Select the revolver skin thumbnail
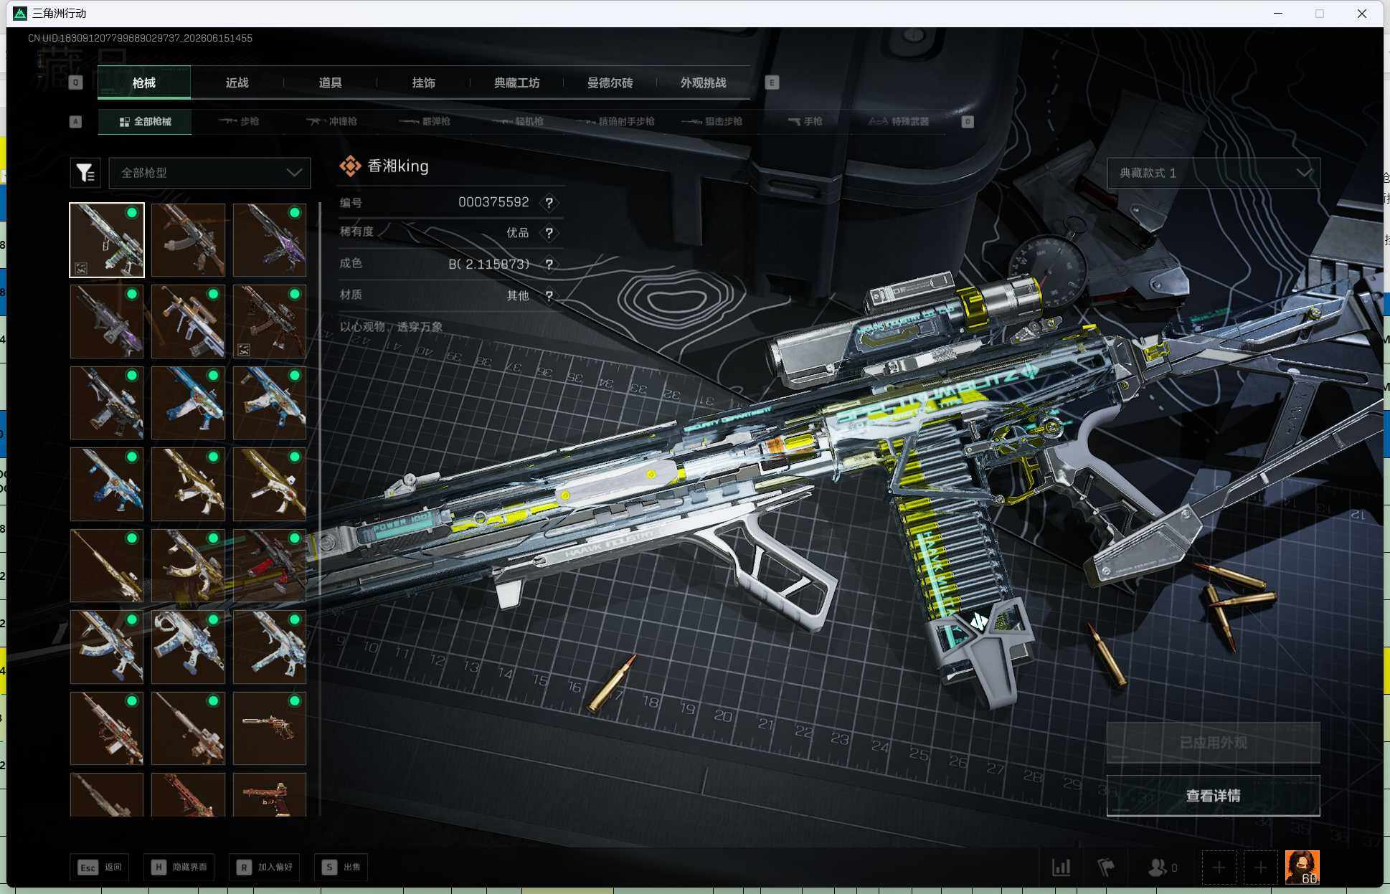This screenshot has width=1390, height=894. (x=270, y=728)
